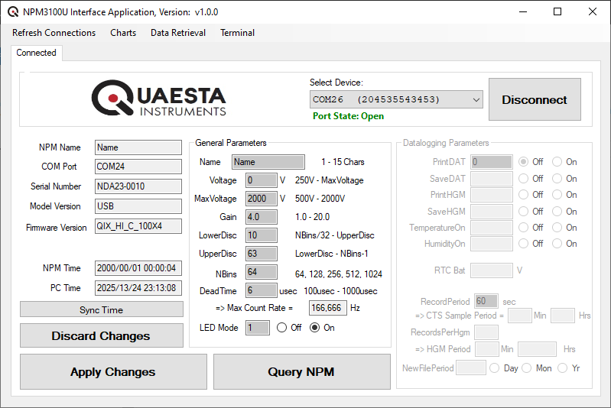
Task: Click the Quaesta Instruments logo
Action: (159, 99)
